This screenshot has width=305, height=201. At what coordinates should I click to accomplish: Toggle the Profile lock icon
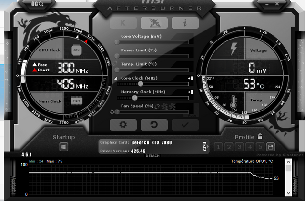260,137
